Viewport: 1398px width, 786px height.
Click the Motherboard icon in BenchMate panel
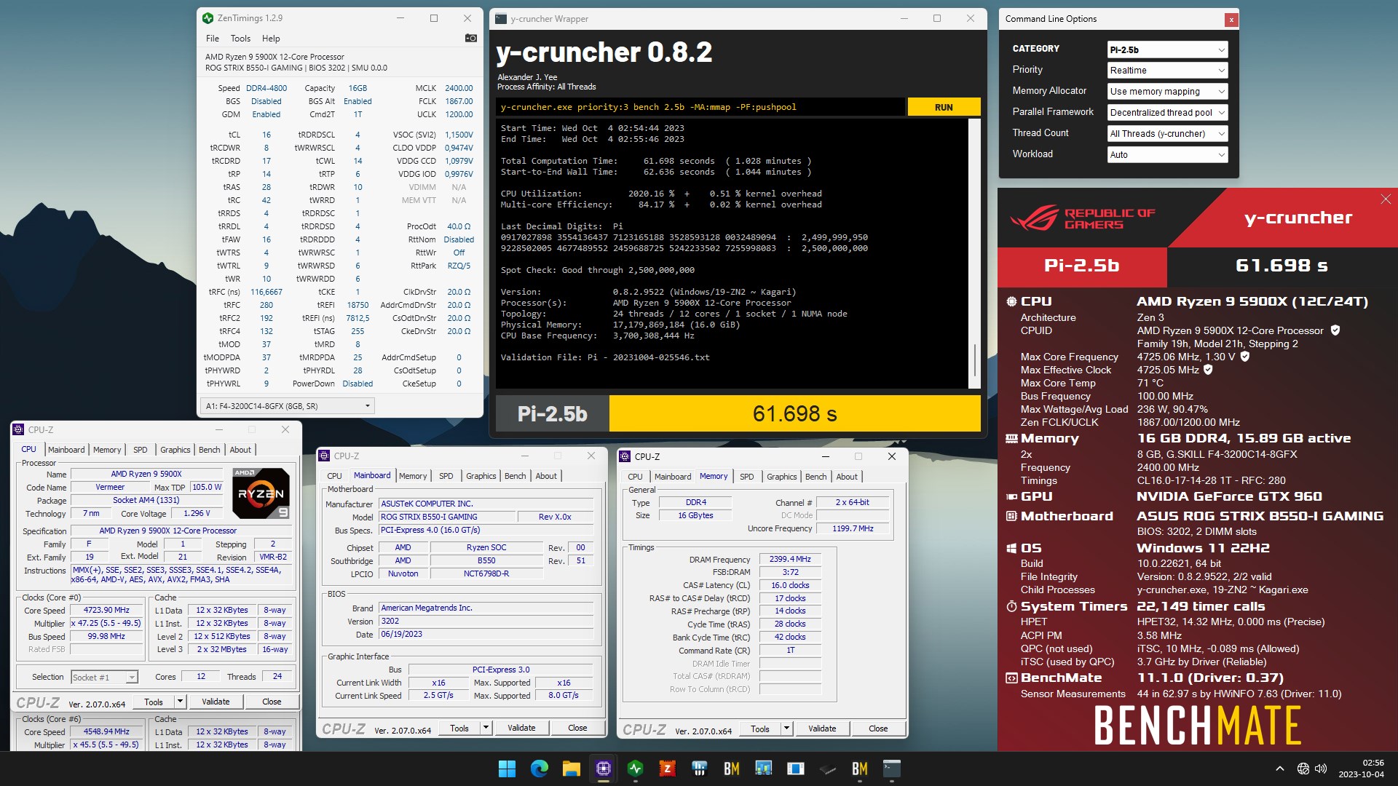click(x=1011, y=516)
